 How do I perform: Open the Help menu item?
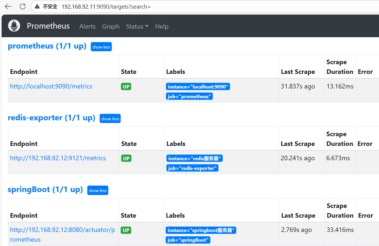pos(162,26)
